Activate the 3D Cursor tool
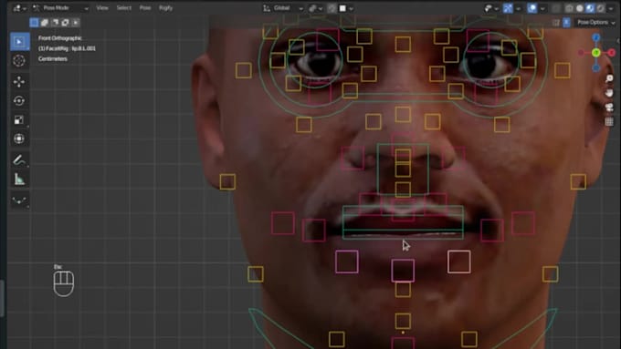This screenshot has height=349, width=621. click(x=19, y=60)
